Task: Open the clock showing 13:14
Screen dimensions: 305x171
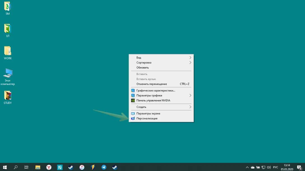Action: [287, 167]
